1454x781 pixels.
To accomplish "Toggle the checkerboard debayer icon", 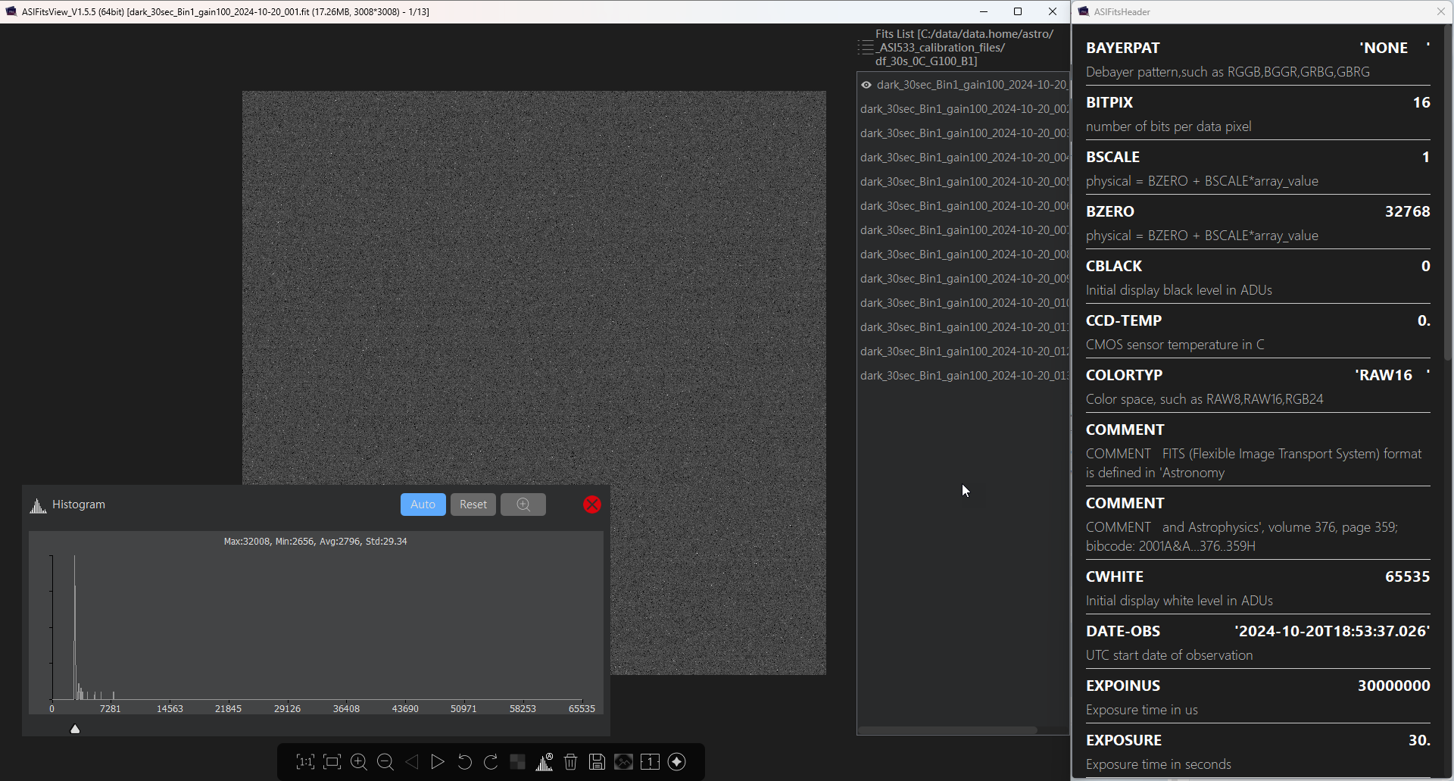I will click(x=517, y=762).
